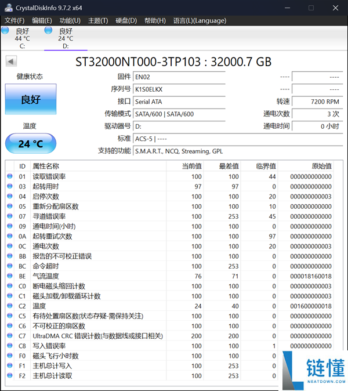
Task: Open the 主题(T) menu
Action: 98,20
